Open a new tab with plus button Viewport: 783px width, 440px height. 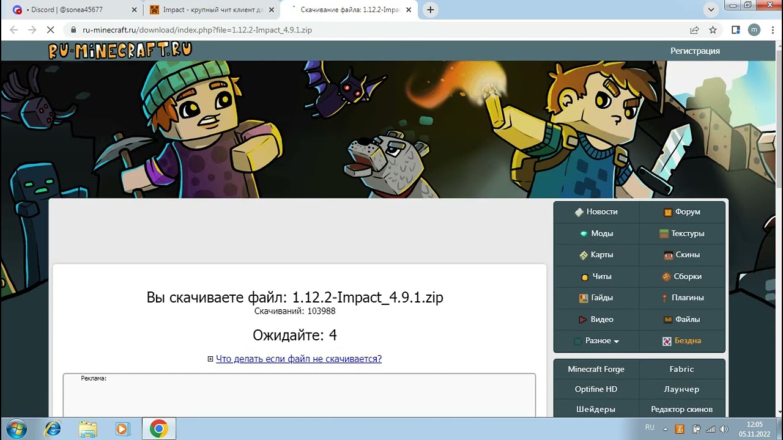click(x=431, y=10)
